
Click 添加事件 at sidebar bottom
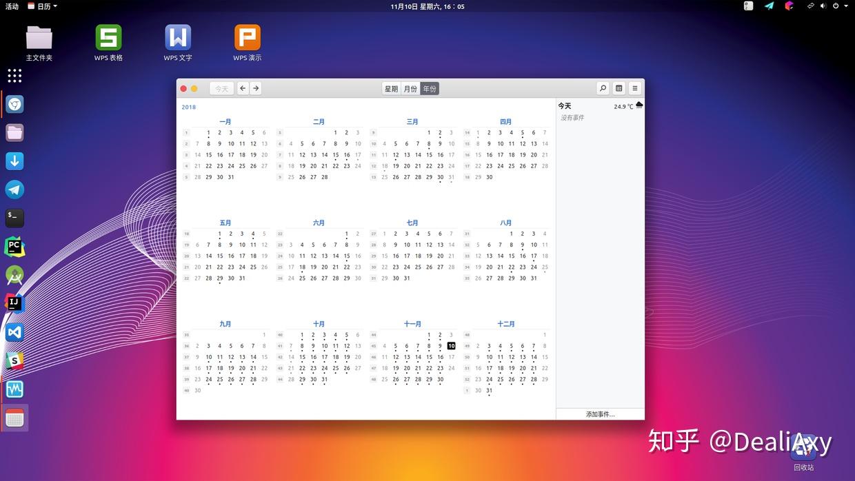[x=599, y=413]
